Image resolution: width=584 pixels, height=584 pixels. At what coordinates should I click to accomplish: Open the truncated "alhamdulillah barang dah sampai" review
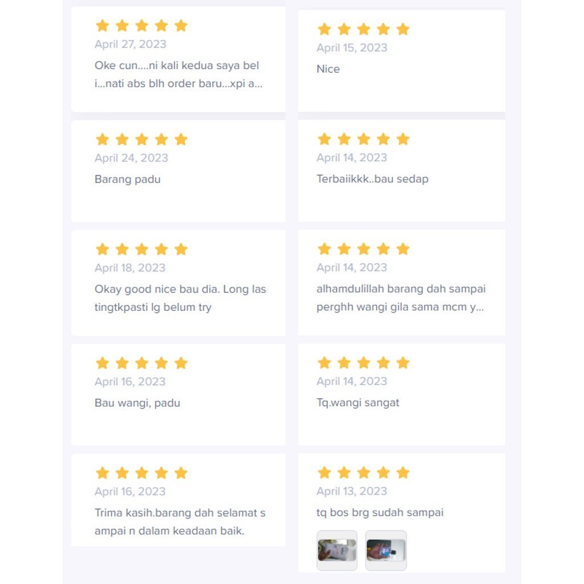[x=400, y=298]
